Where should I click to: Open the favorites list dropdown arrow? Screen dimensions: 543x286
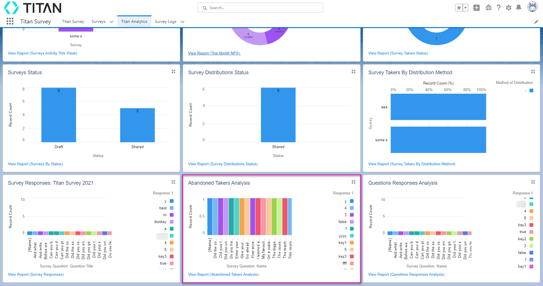pyautogui.click(x=466, y=8)
